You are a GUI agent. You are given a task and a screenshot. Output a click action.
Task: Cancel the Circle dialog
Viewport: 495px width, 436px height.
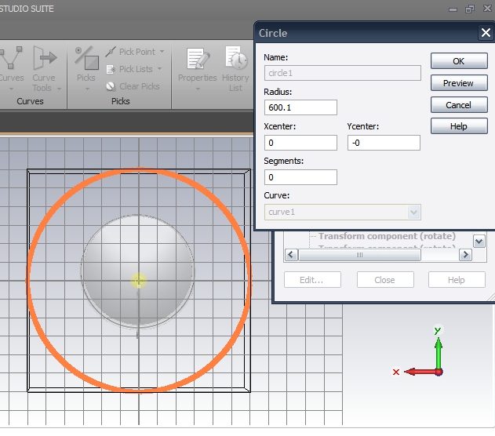tap(458, 105)
